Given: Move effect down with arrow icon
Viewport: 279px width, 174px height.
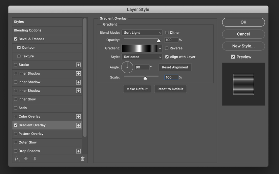Looking at the screenshot, I should click(35, 159).
